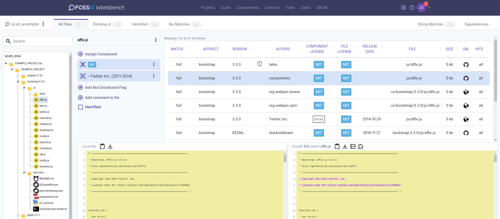Click the Add Not Distributed Flag plus icon

click(x=81, y=87)
